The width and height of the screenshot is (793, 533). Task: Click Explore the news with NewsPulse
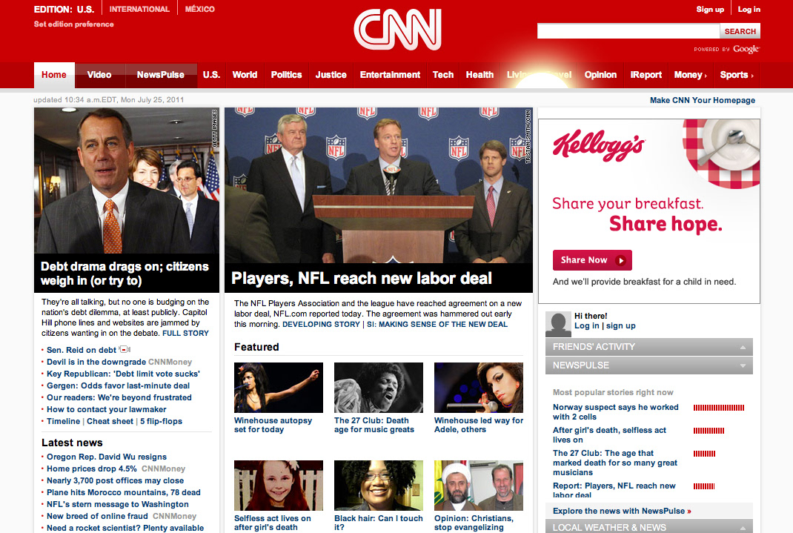tap(622, 511)
